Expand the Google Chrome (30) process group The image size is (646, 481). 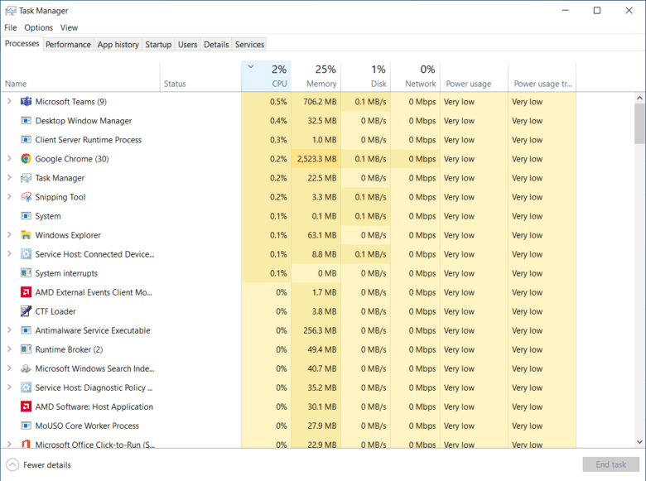[9, 159]
